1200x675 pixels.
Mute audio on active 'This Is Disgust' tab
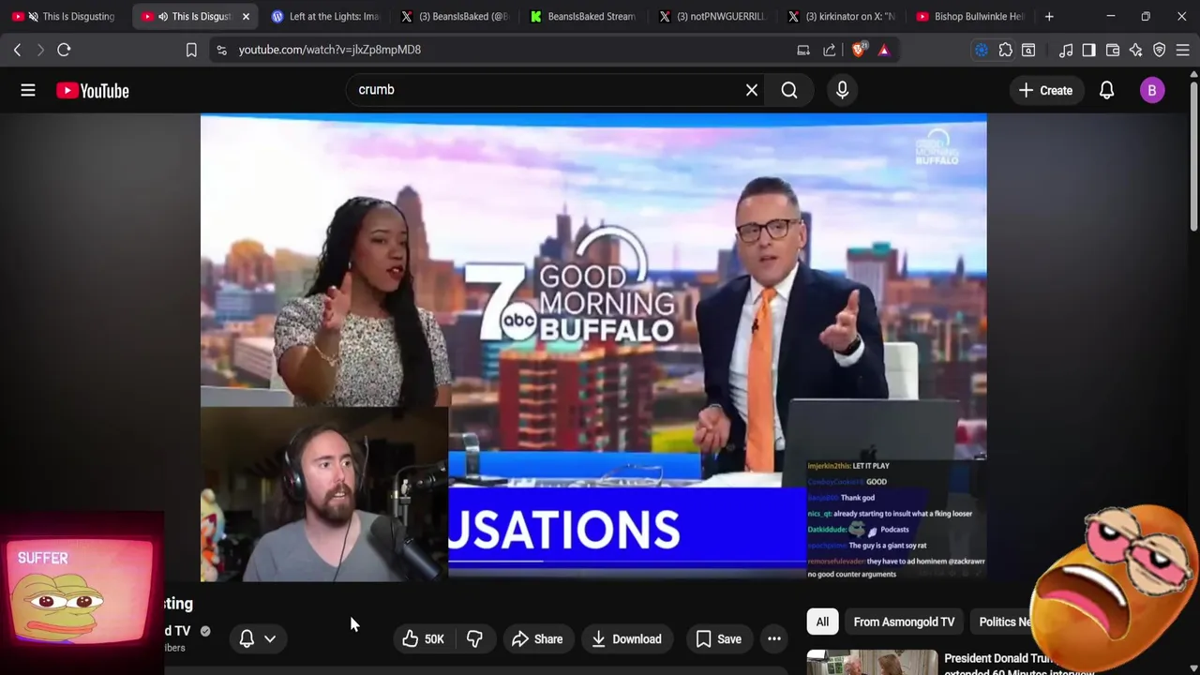point(163,16)
